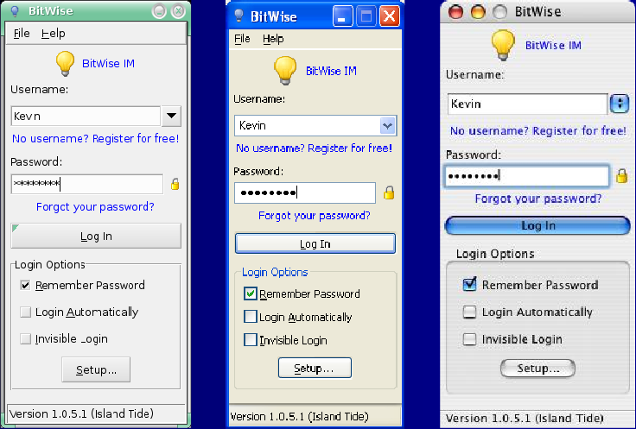The height and width of the screenshot is (429, 636).
Task: Open Setup... in the Windows XP window
Action: [315, 368]
